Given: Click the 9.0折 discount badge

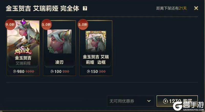Looking at the screenshot, I should [x=10, y=24].
